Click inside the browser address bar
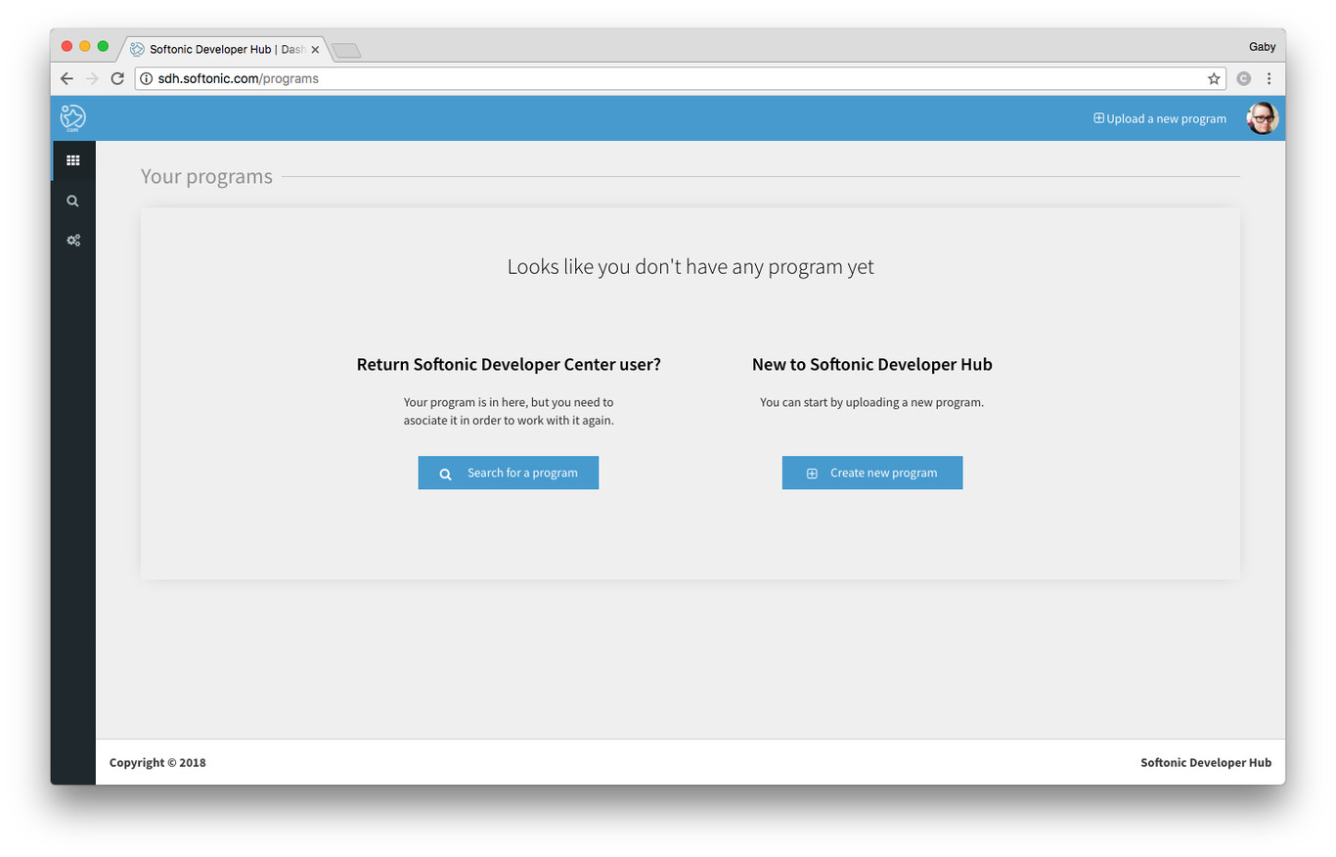 coord(587,78)
